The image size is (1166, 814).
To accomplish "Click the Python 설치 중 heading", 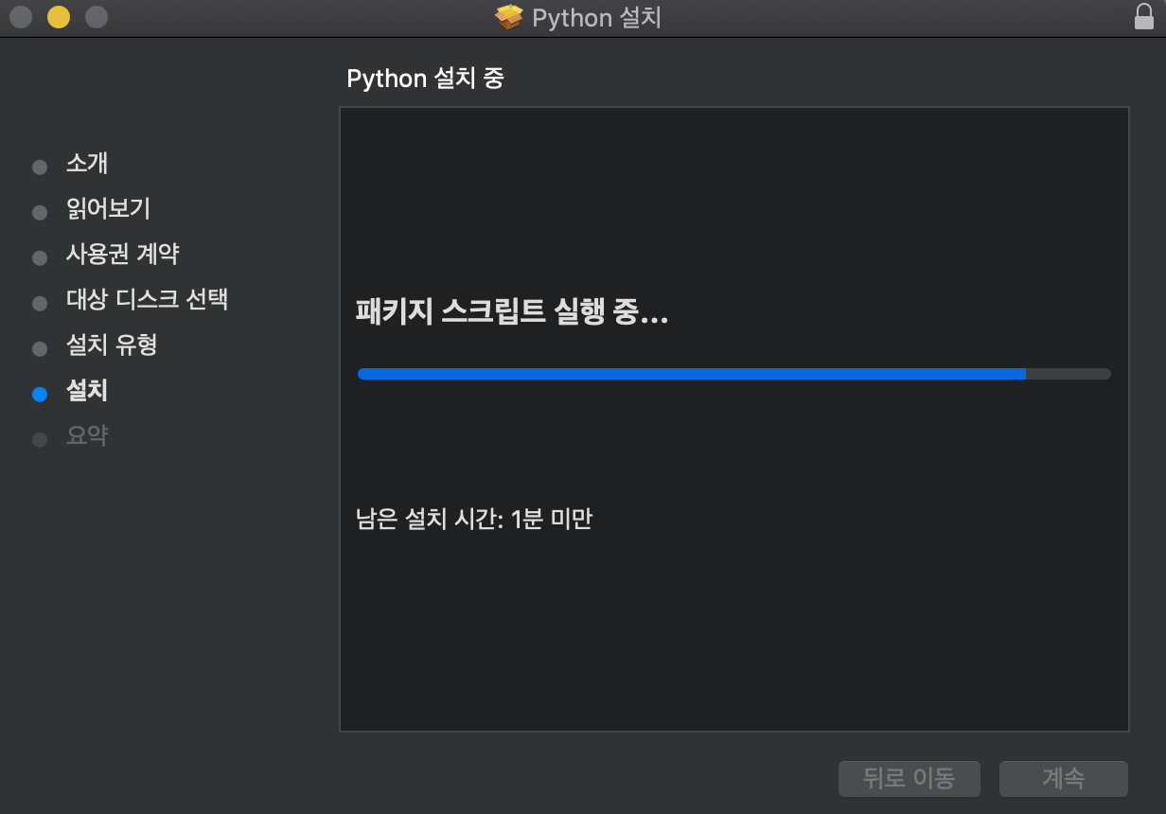I will [426, 79].
